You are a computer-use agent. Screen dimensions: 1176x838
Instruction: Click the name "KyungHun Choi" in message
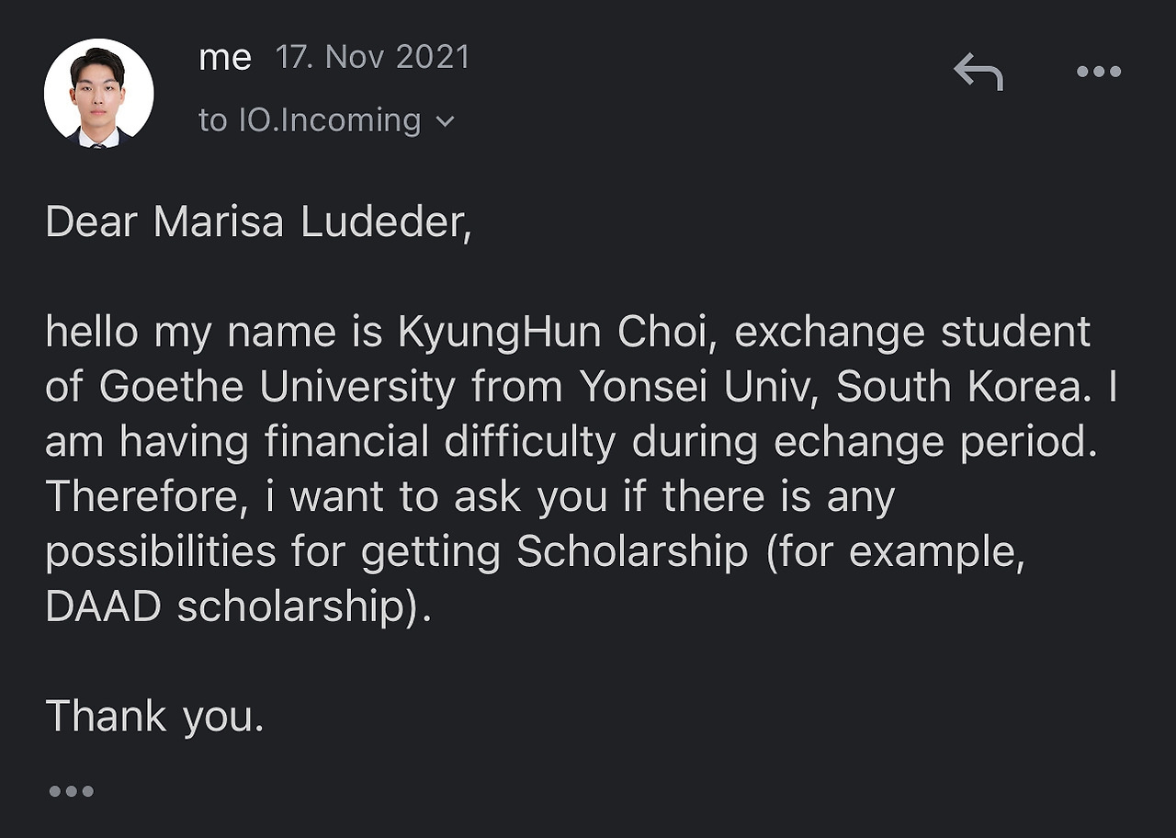click(552, 333)
